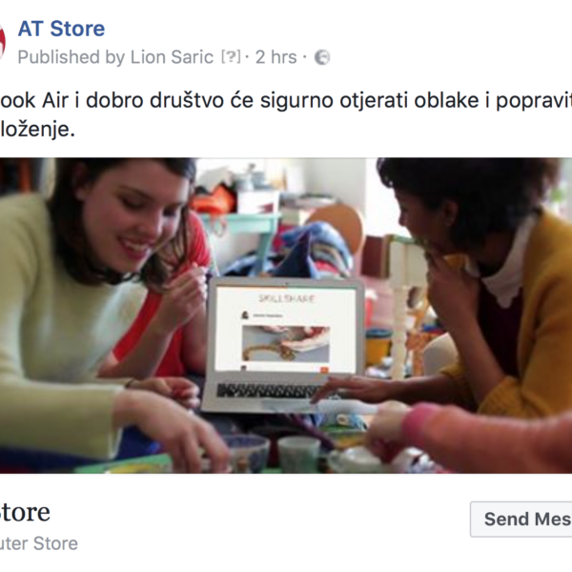This screenshot has height=572, width=572.
Task: Open the post photo of women with laptop
Action: [286, 316]
